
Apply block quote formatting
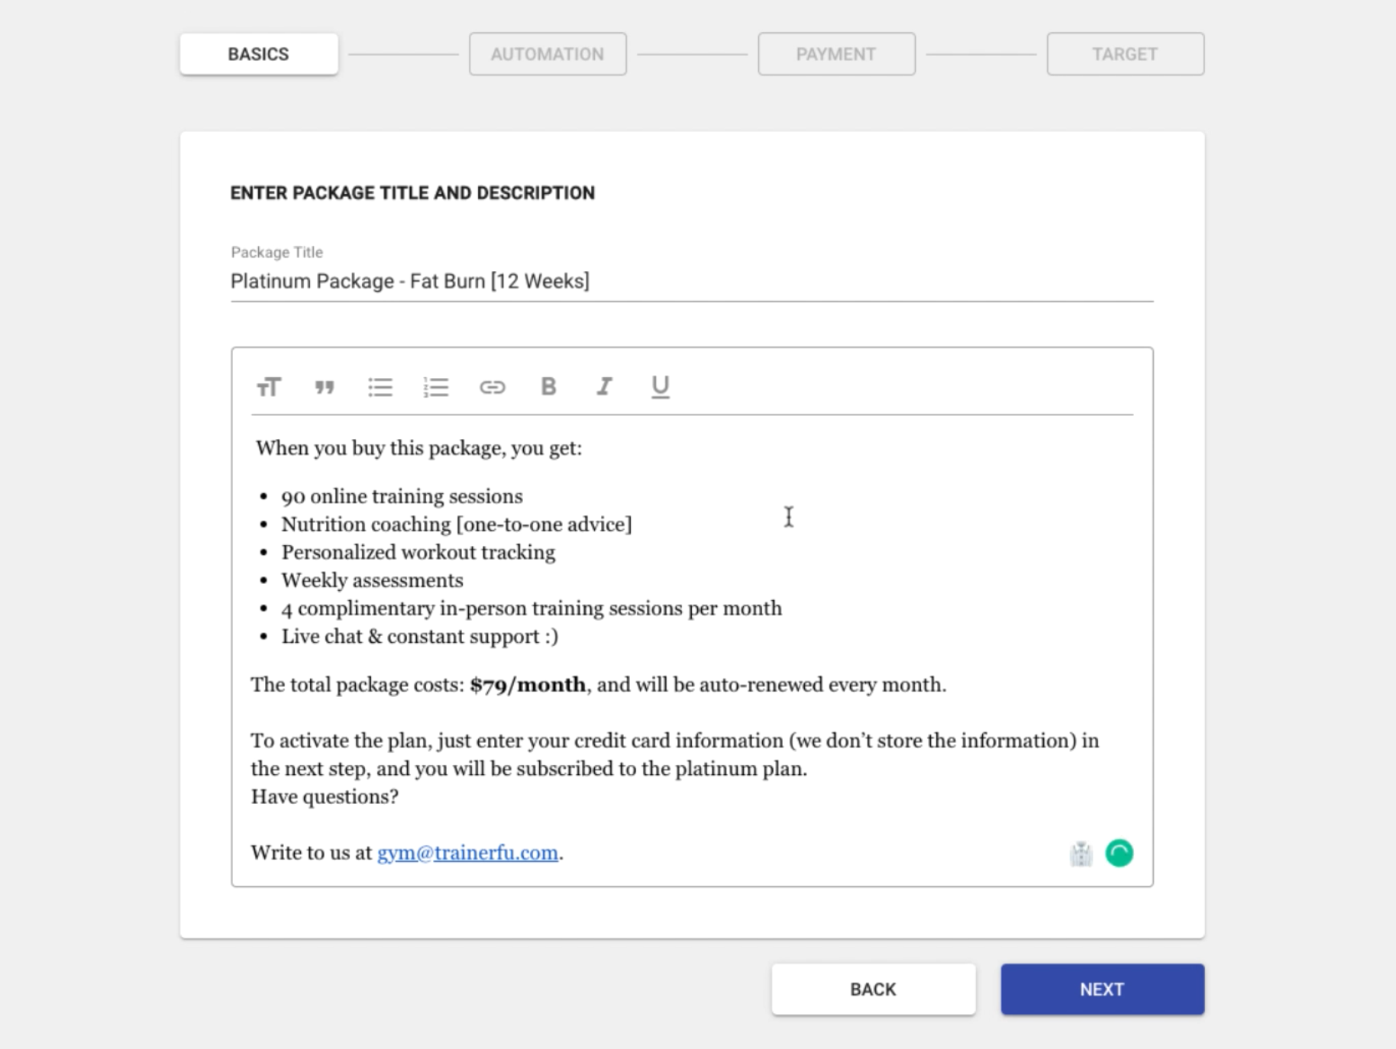click(325, 387)
